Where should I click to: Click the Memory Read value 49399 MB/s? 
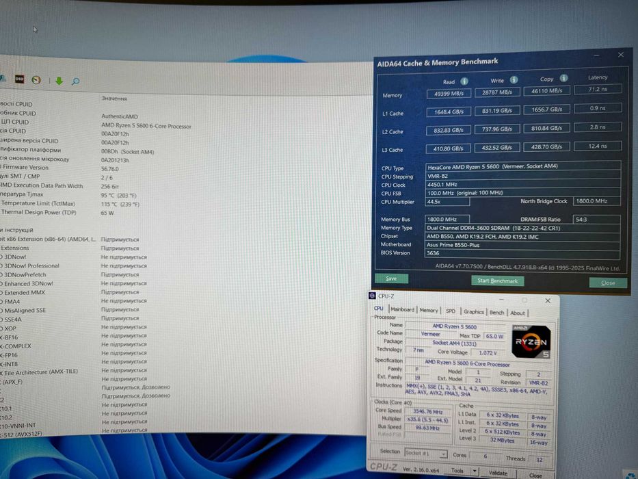tap(449, 93)
